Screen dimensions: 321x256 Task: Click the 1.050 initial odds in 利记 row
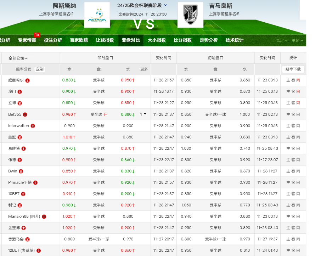click(x=186, y=205)
